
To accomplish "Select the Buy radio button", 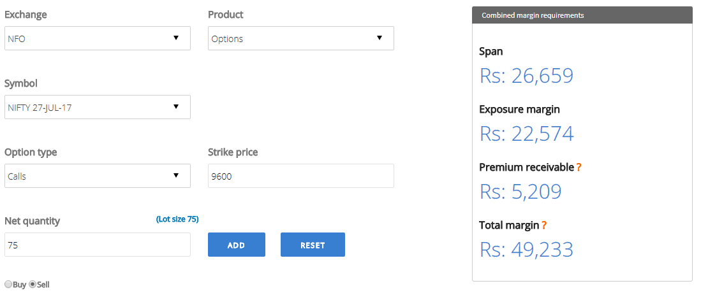I will 8,284.
